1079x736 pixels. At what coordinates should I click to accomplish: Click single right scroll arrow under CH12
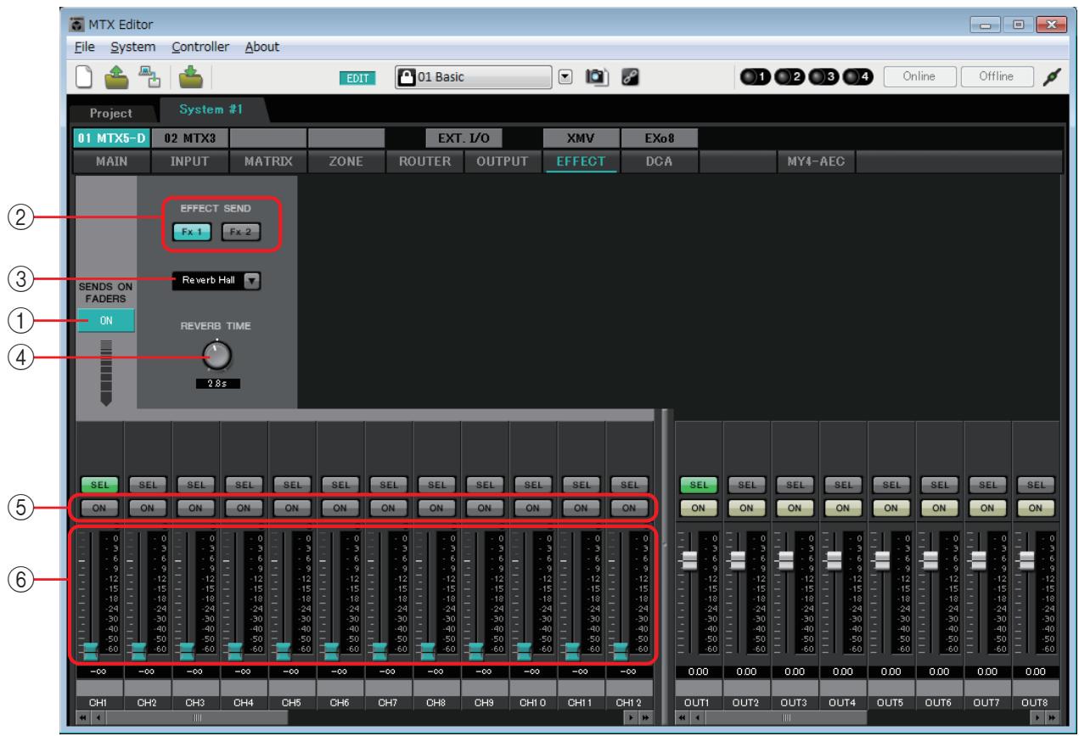coord(631,717)
